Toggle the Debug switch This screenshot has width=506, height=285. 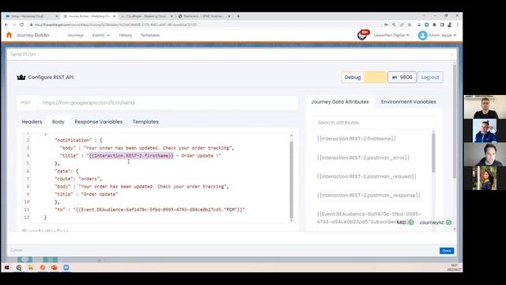[375, 78]
